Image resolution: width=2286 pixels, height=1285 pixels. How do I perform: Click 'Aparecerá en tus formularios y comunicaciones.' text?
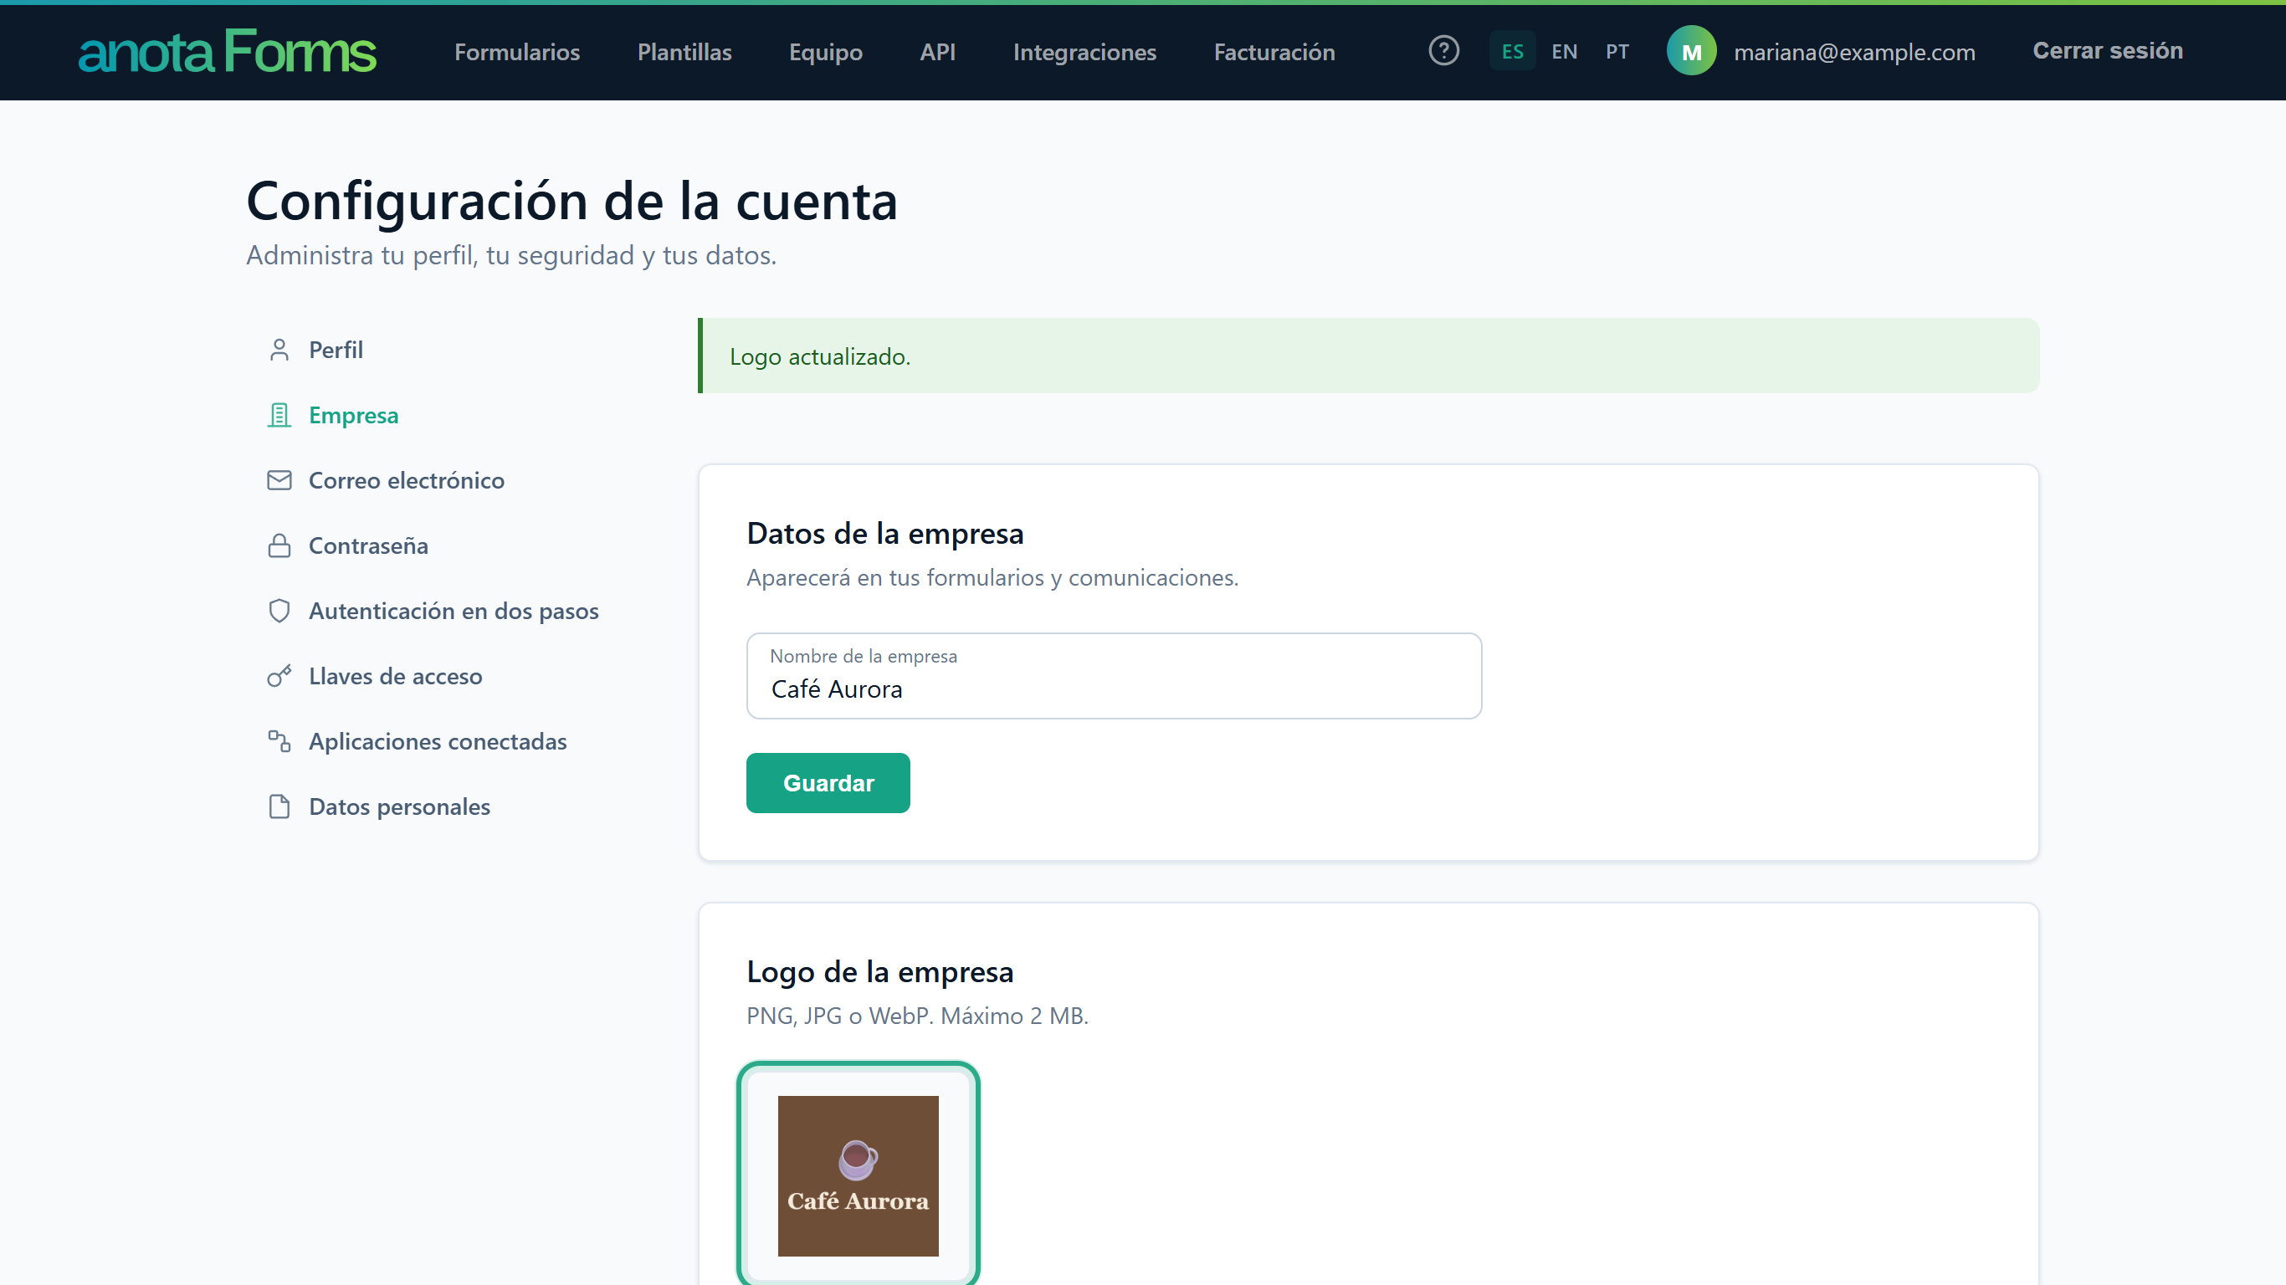992,578
